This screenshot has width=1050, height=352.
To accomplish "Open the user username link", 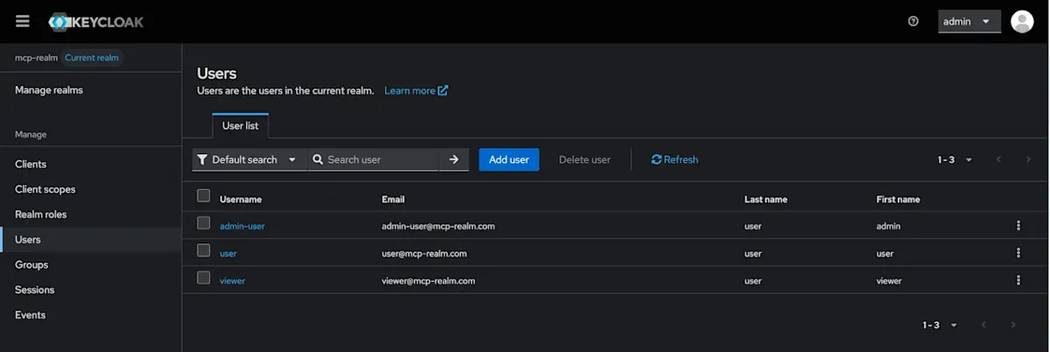I will (228, 253).
